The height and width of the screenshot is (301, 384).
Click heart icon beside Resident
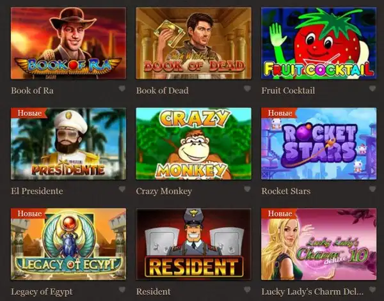(x=247, y=289)
